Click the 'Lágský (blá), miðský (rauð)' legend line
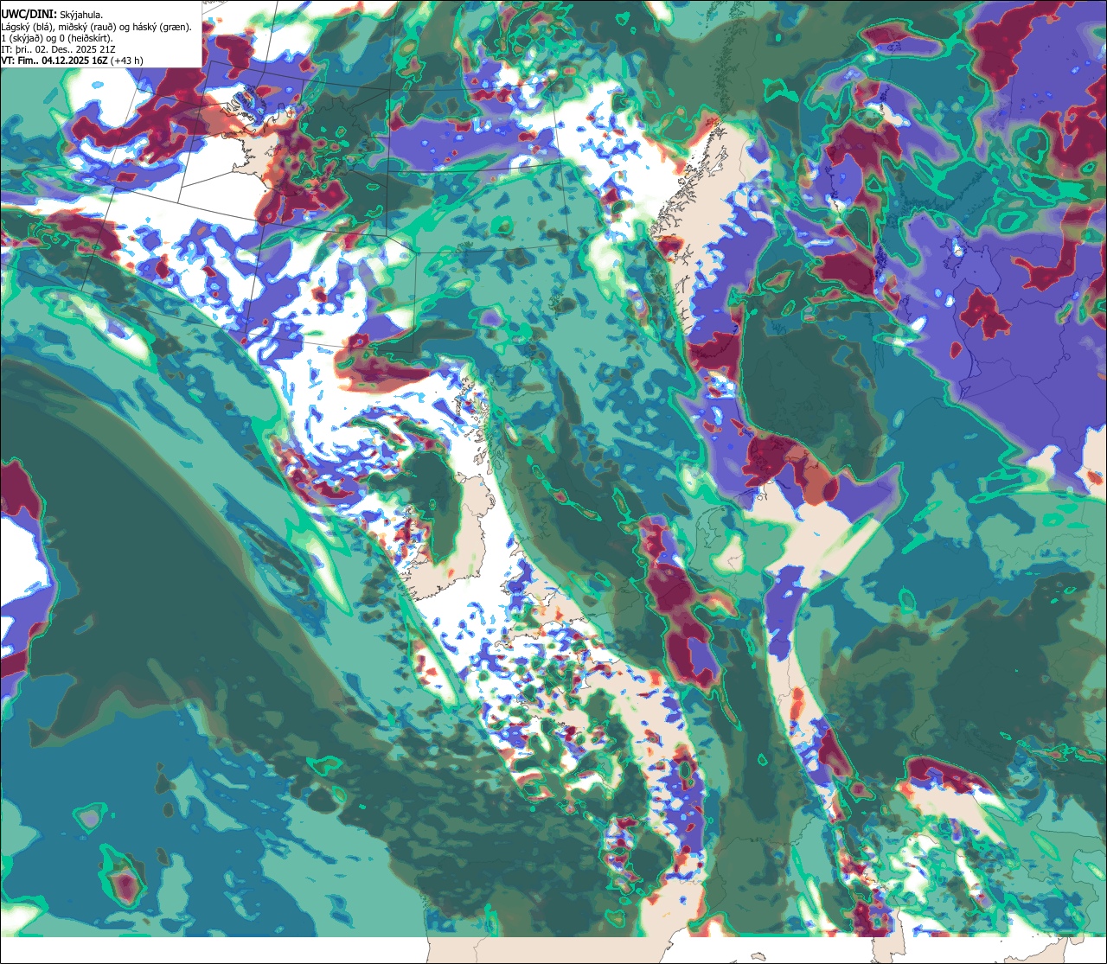This screenshot has height=964, width=1107. click(97, 27)
